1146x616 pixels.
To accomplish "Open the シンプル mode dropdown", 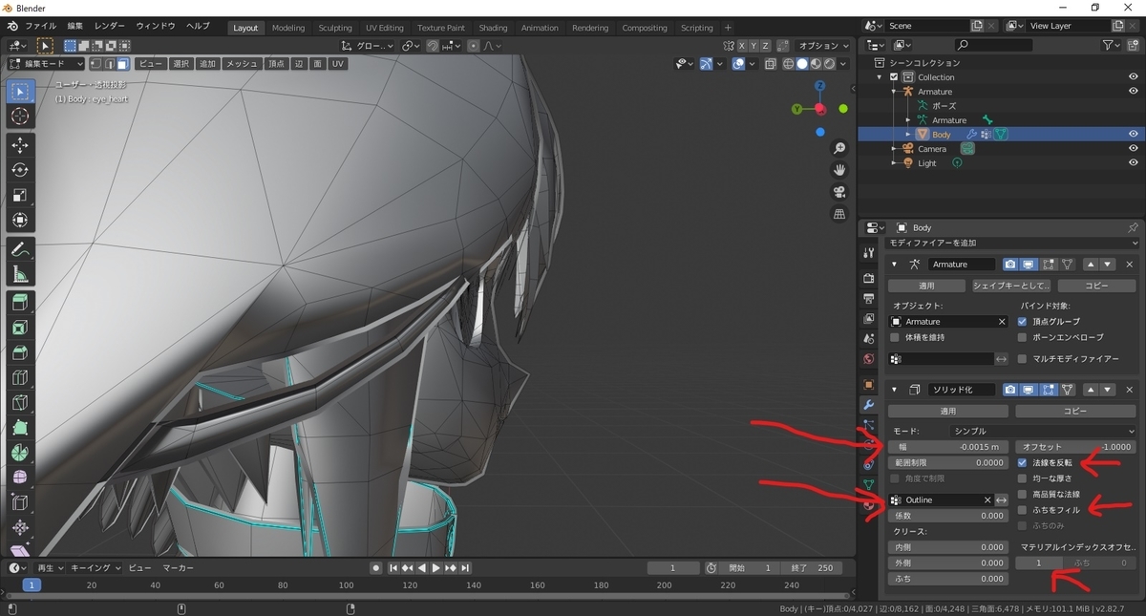I will pos(1043,432).
